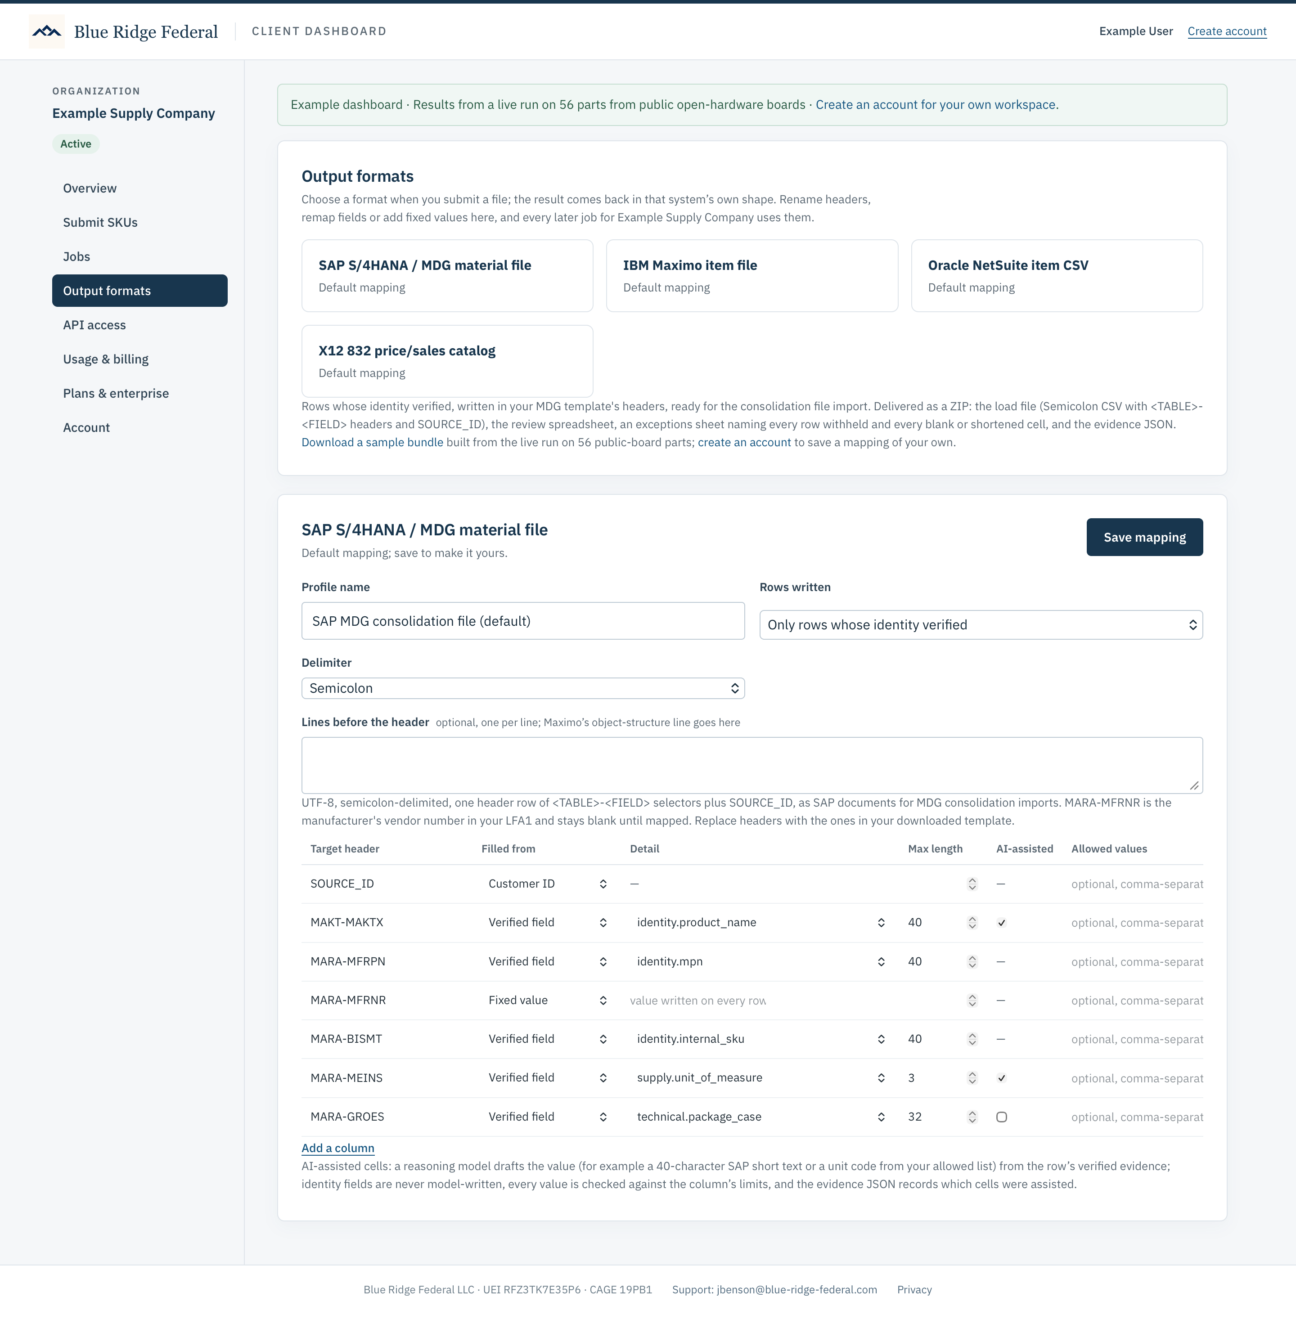Image resolution: width=1296 pixels, height=1319 pixels.
Task: Open Plans & enterprise page
Action: [x=139, y=393]
